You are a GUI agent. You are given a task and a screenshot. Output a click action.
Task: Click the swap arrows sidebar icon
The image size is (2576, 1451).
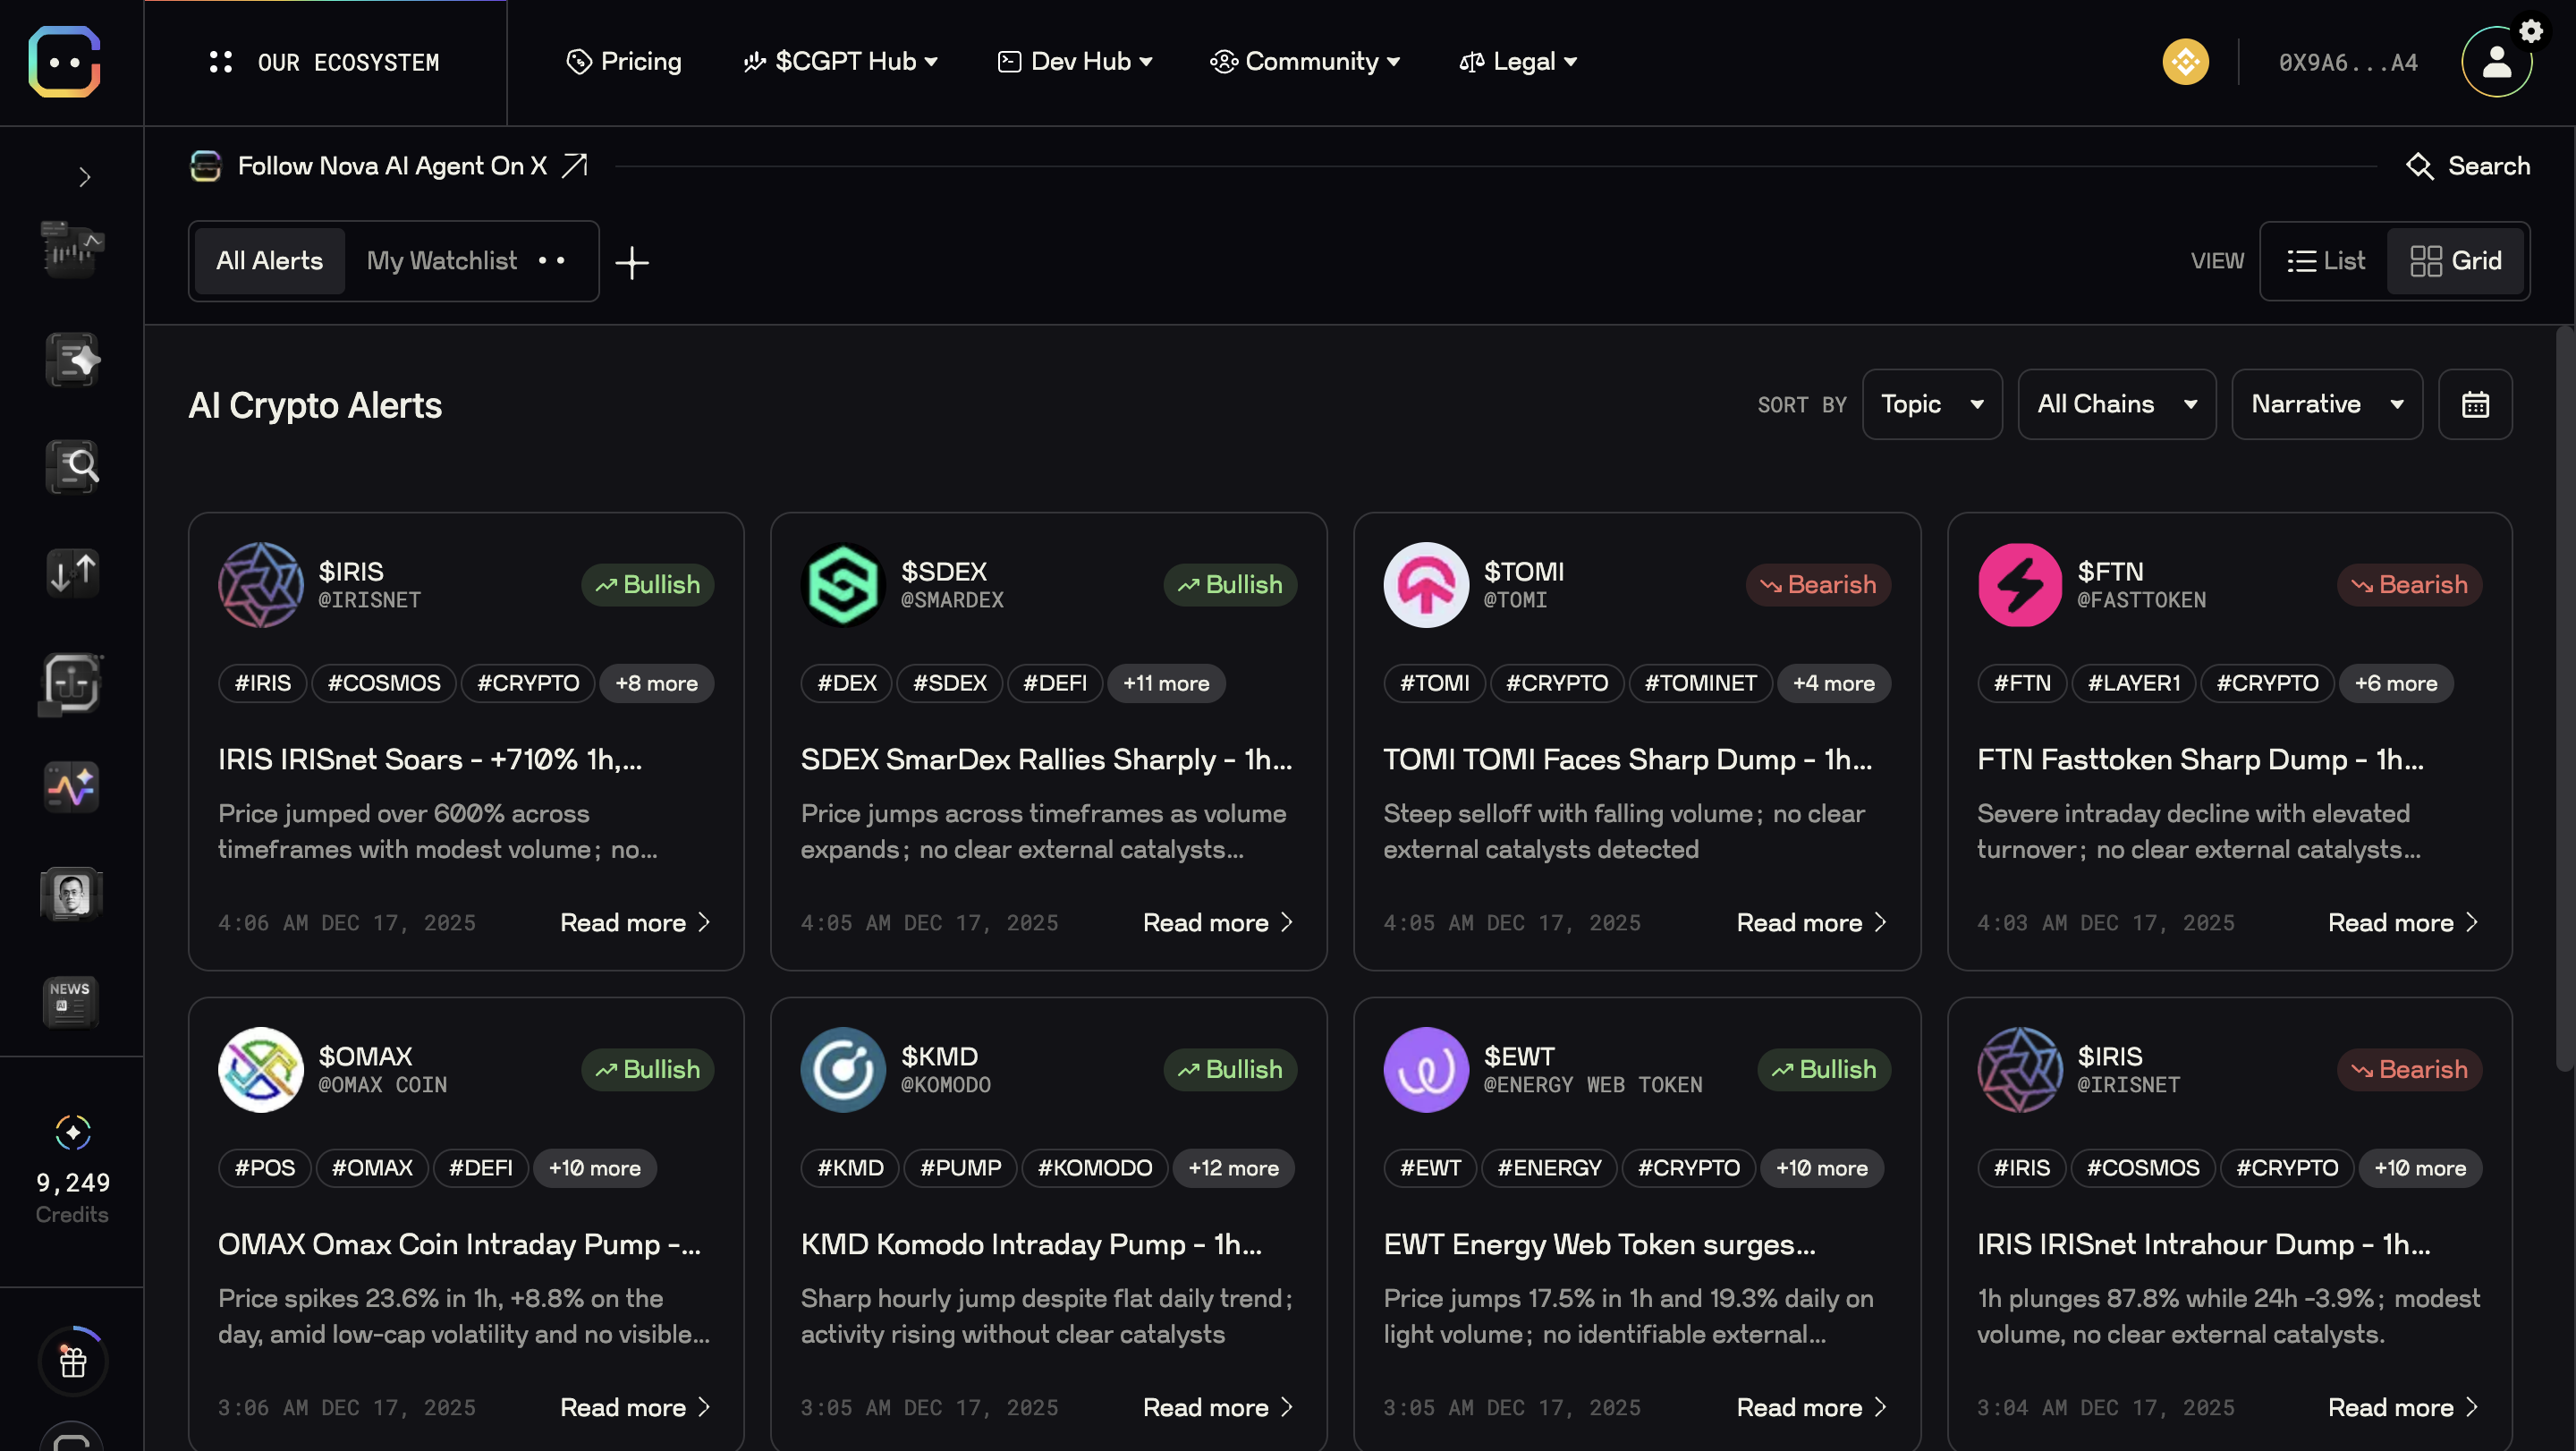point(71,572)
